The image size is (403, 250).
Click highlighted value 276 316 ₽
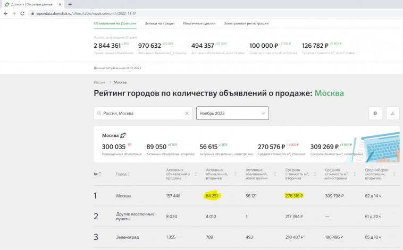point(294,196)
